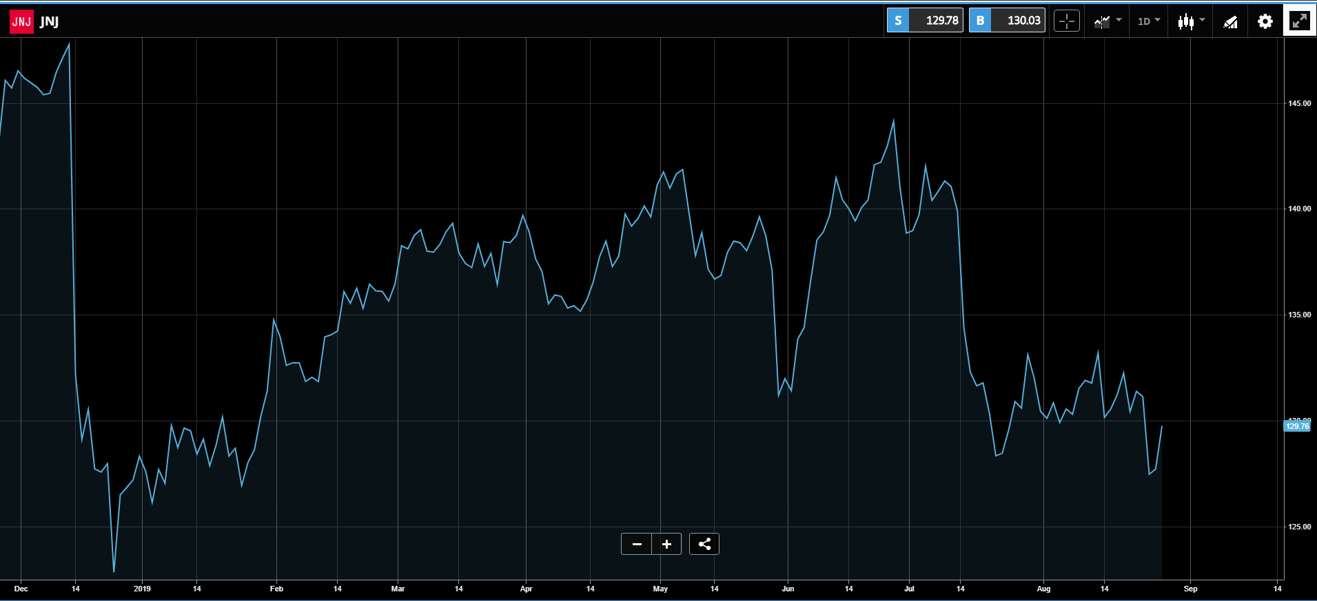
Task: Expand the 1D time interval dropdown
Action: 1149,21
